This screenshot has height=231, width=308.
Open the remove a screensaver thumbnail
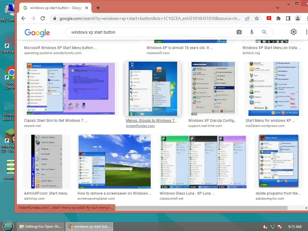pyautogui.click(x=115, y=162)
